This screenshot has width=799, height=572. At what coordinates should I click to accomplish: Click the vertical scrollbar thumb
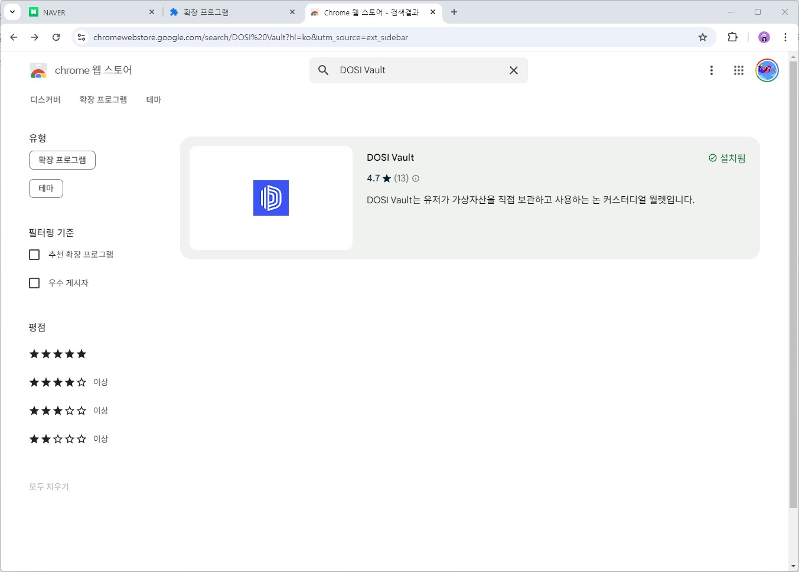coord(793,284)
